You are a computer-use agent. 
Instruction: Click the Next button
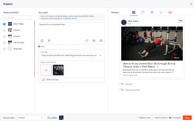pyautogui.click(x=187, y=118)
